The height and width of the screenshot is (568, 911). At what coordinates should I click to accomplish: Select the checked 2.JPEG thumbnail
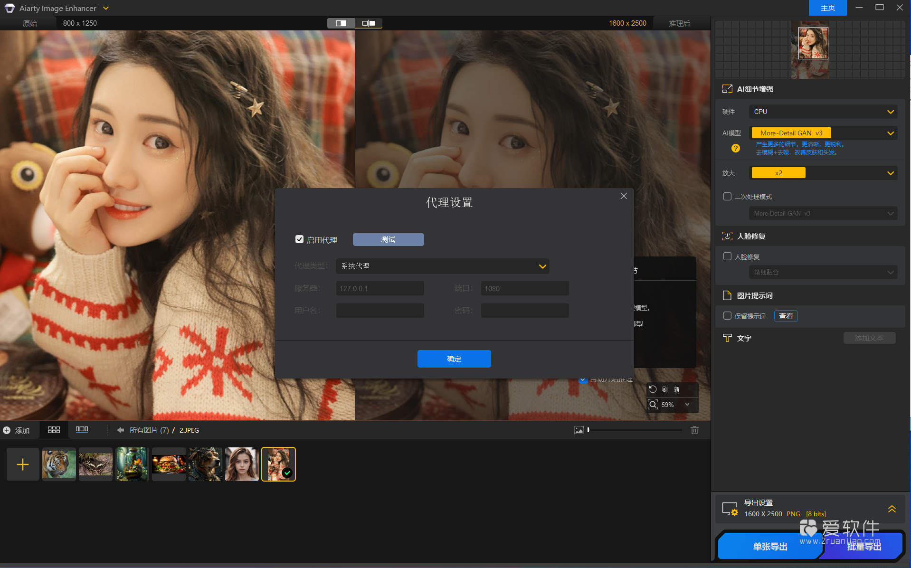[279, 464]
